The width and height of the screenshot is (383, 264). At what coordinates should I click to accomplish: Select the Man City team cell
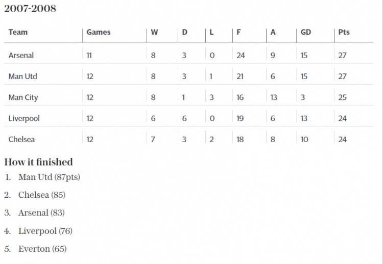pyautogui.click(x=23, y=97)
